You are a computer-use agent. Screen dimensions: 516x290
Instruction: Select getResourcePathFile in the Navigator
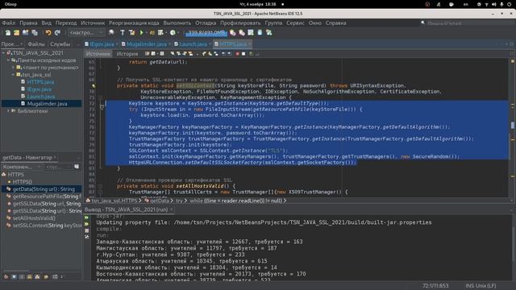pos(47,197)
